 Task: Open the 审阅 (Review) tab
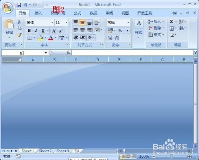(x=109, y=13)
